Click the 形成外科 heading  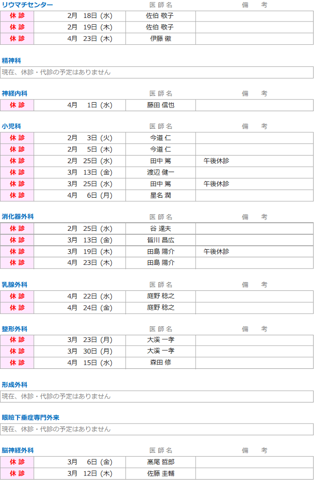(14, 385)
